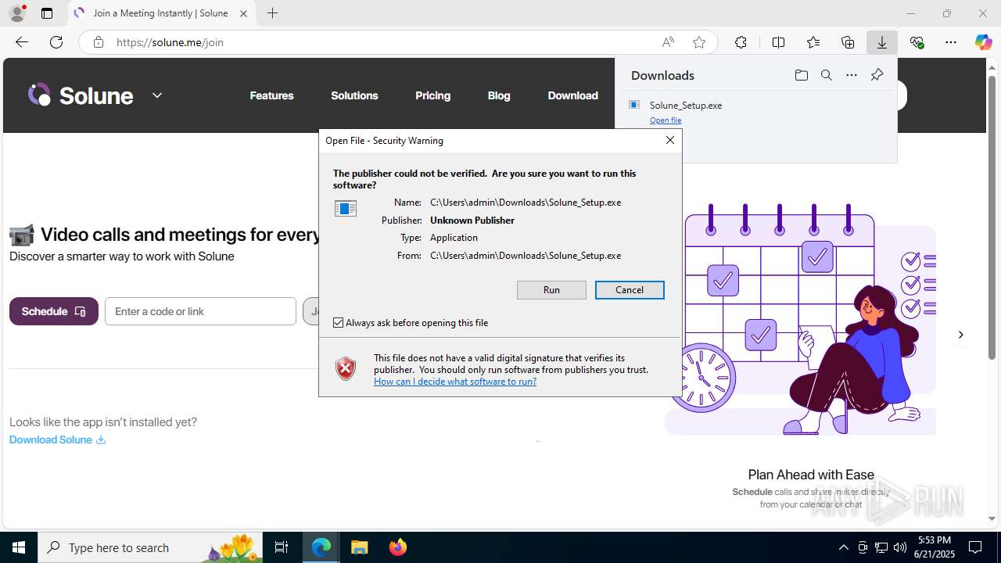The image size is (1001, 563).
Task: Advance carousel with right chevron
Action: point(960,335)
